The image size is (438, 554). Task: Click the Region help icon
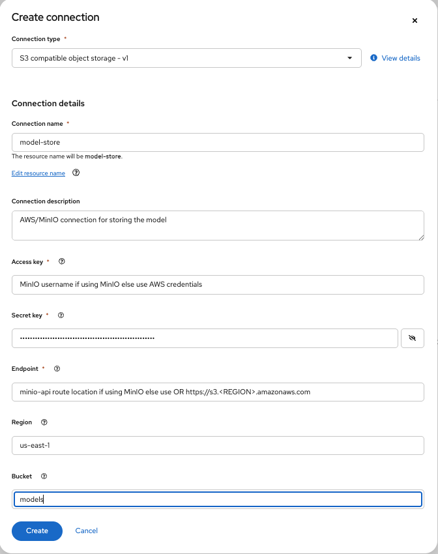(x=44, y=422)
